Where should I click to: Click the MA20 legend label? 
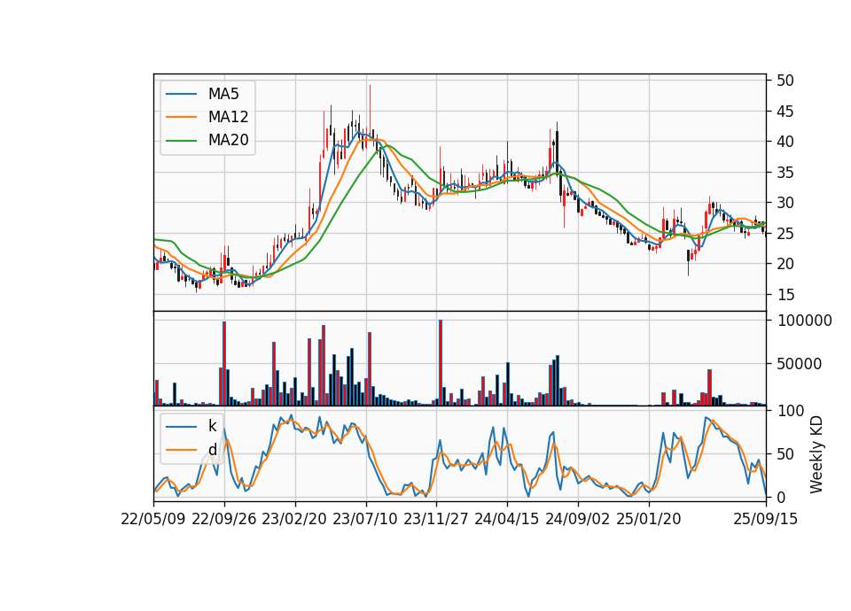coord(228,141)
